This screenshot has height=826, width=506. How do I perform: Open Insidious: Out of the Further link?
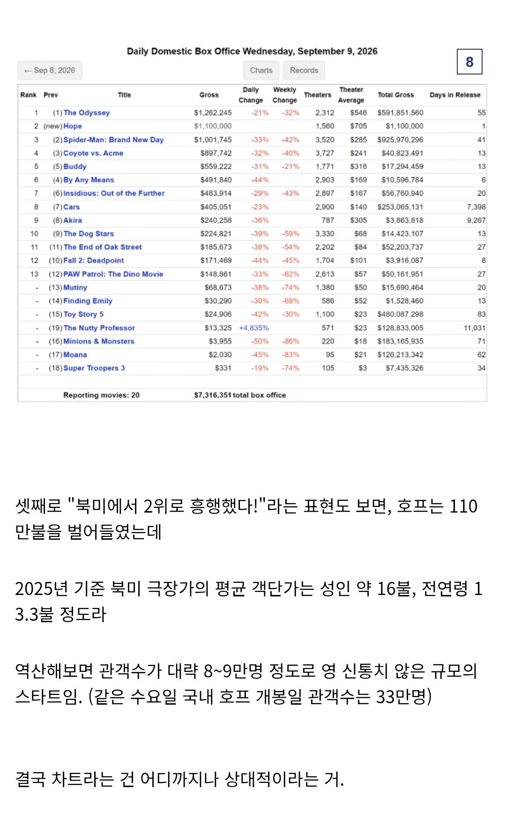(x=114, y=193)
